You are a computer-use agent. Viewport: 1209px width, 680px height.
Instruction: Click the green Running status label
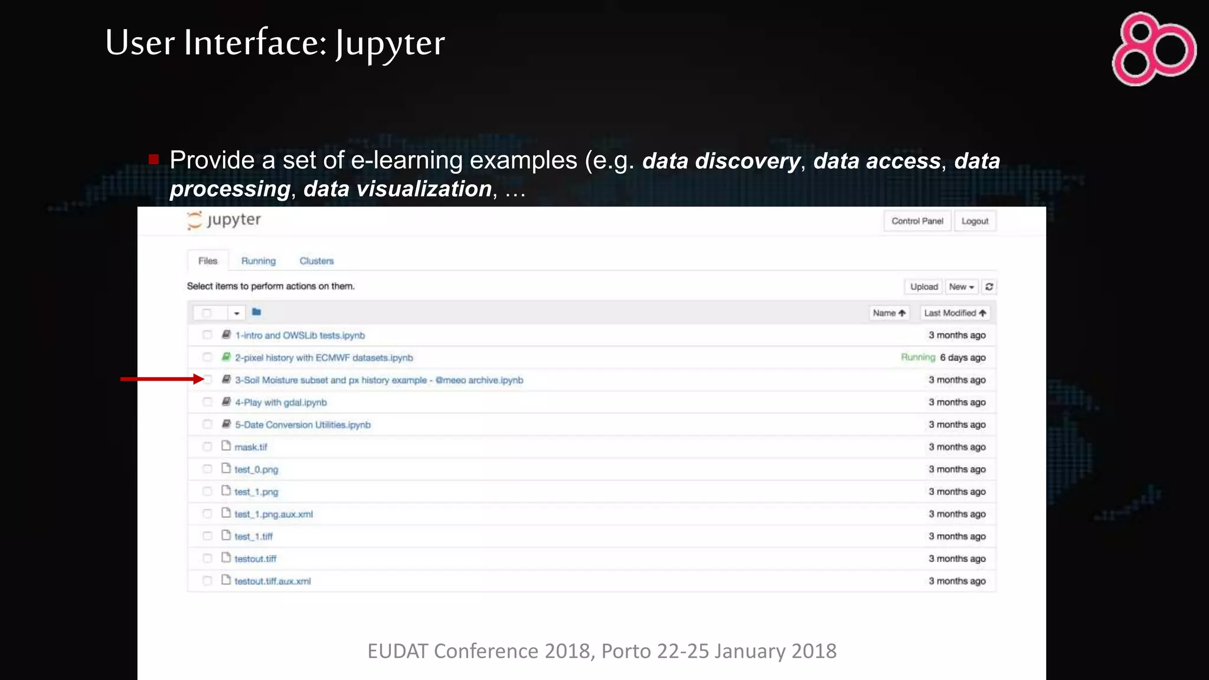coord(918,357)
